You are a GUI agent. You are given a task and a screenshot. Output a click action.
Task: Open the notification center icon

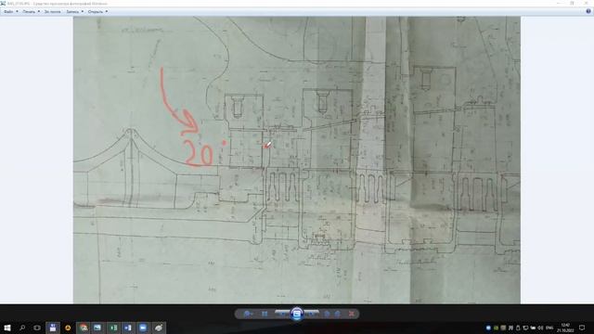click(x=582, y=328)
